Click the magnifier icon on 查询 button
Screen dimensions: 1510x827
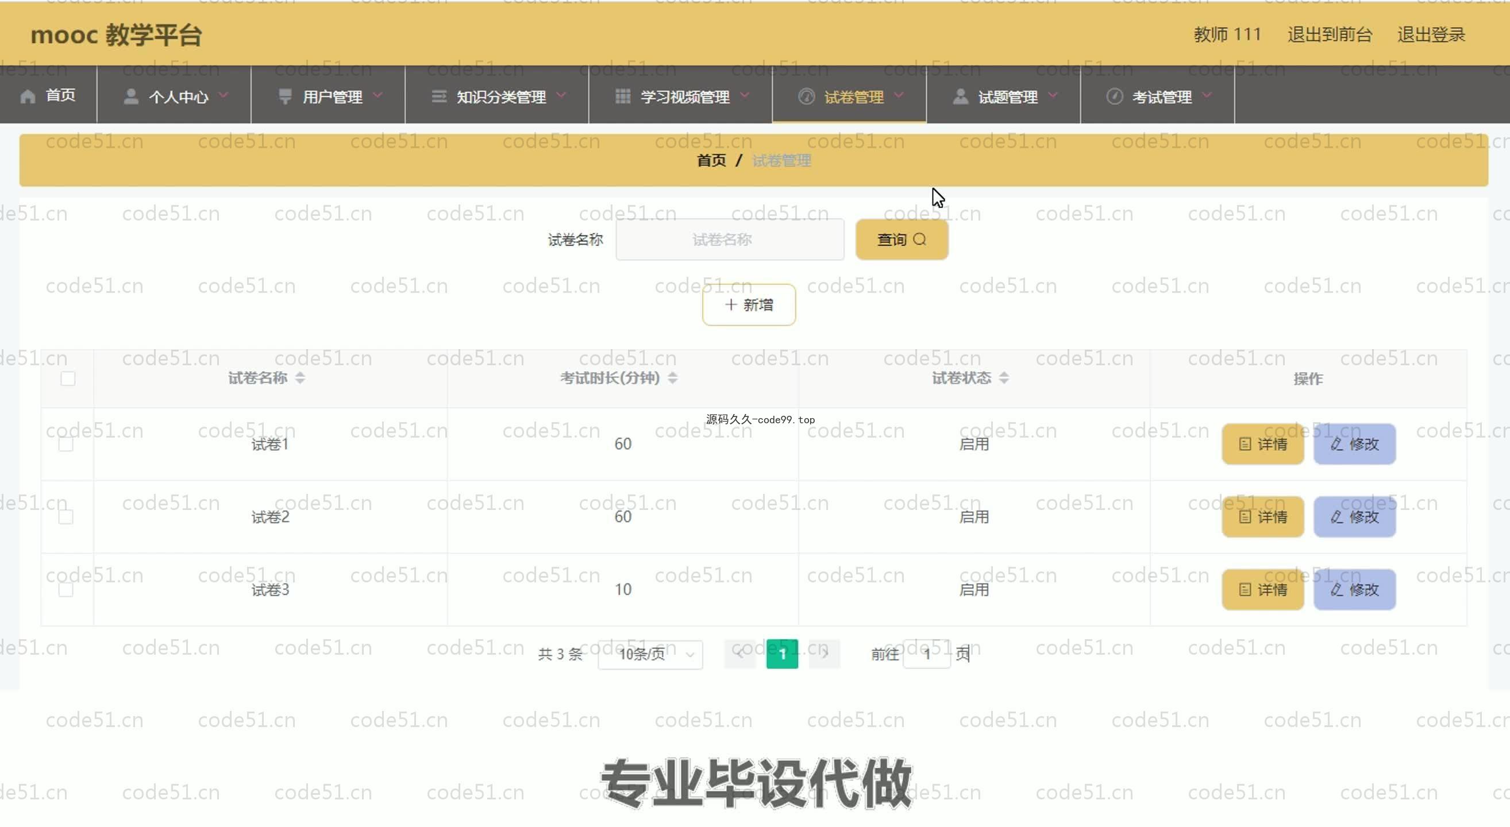click(x=920, y=239)
